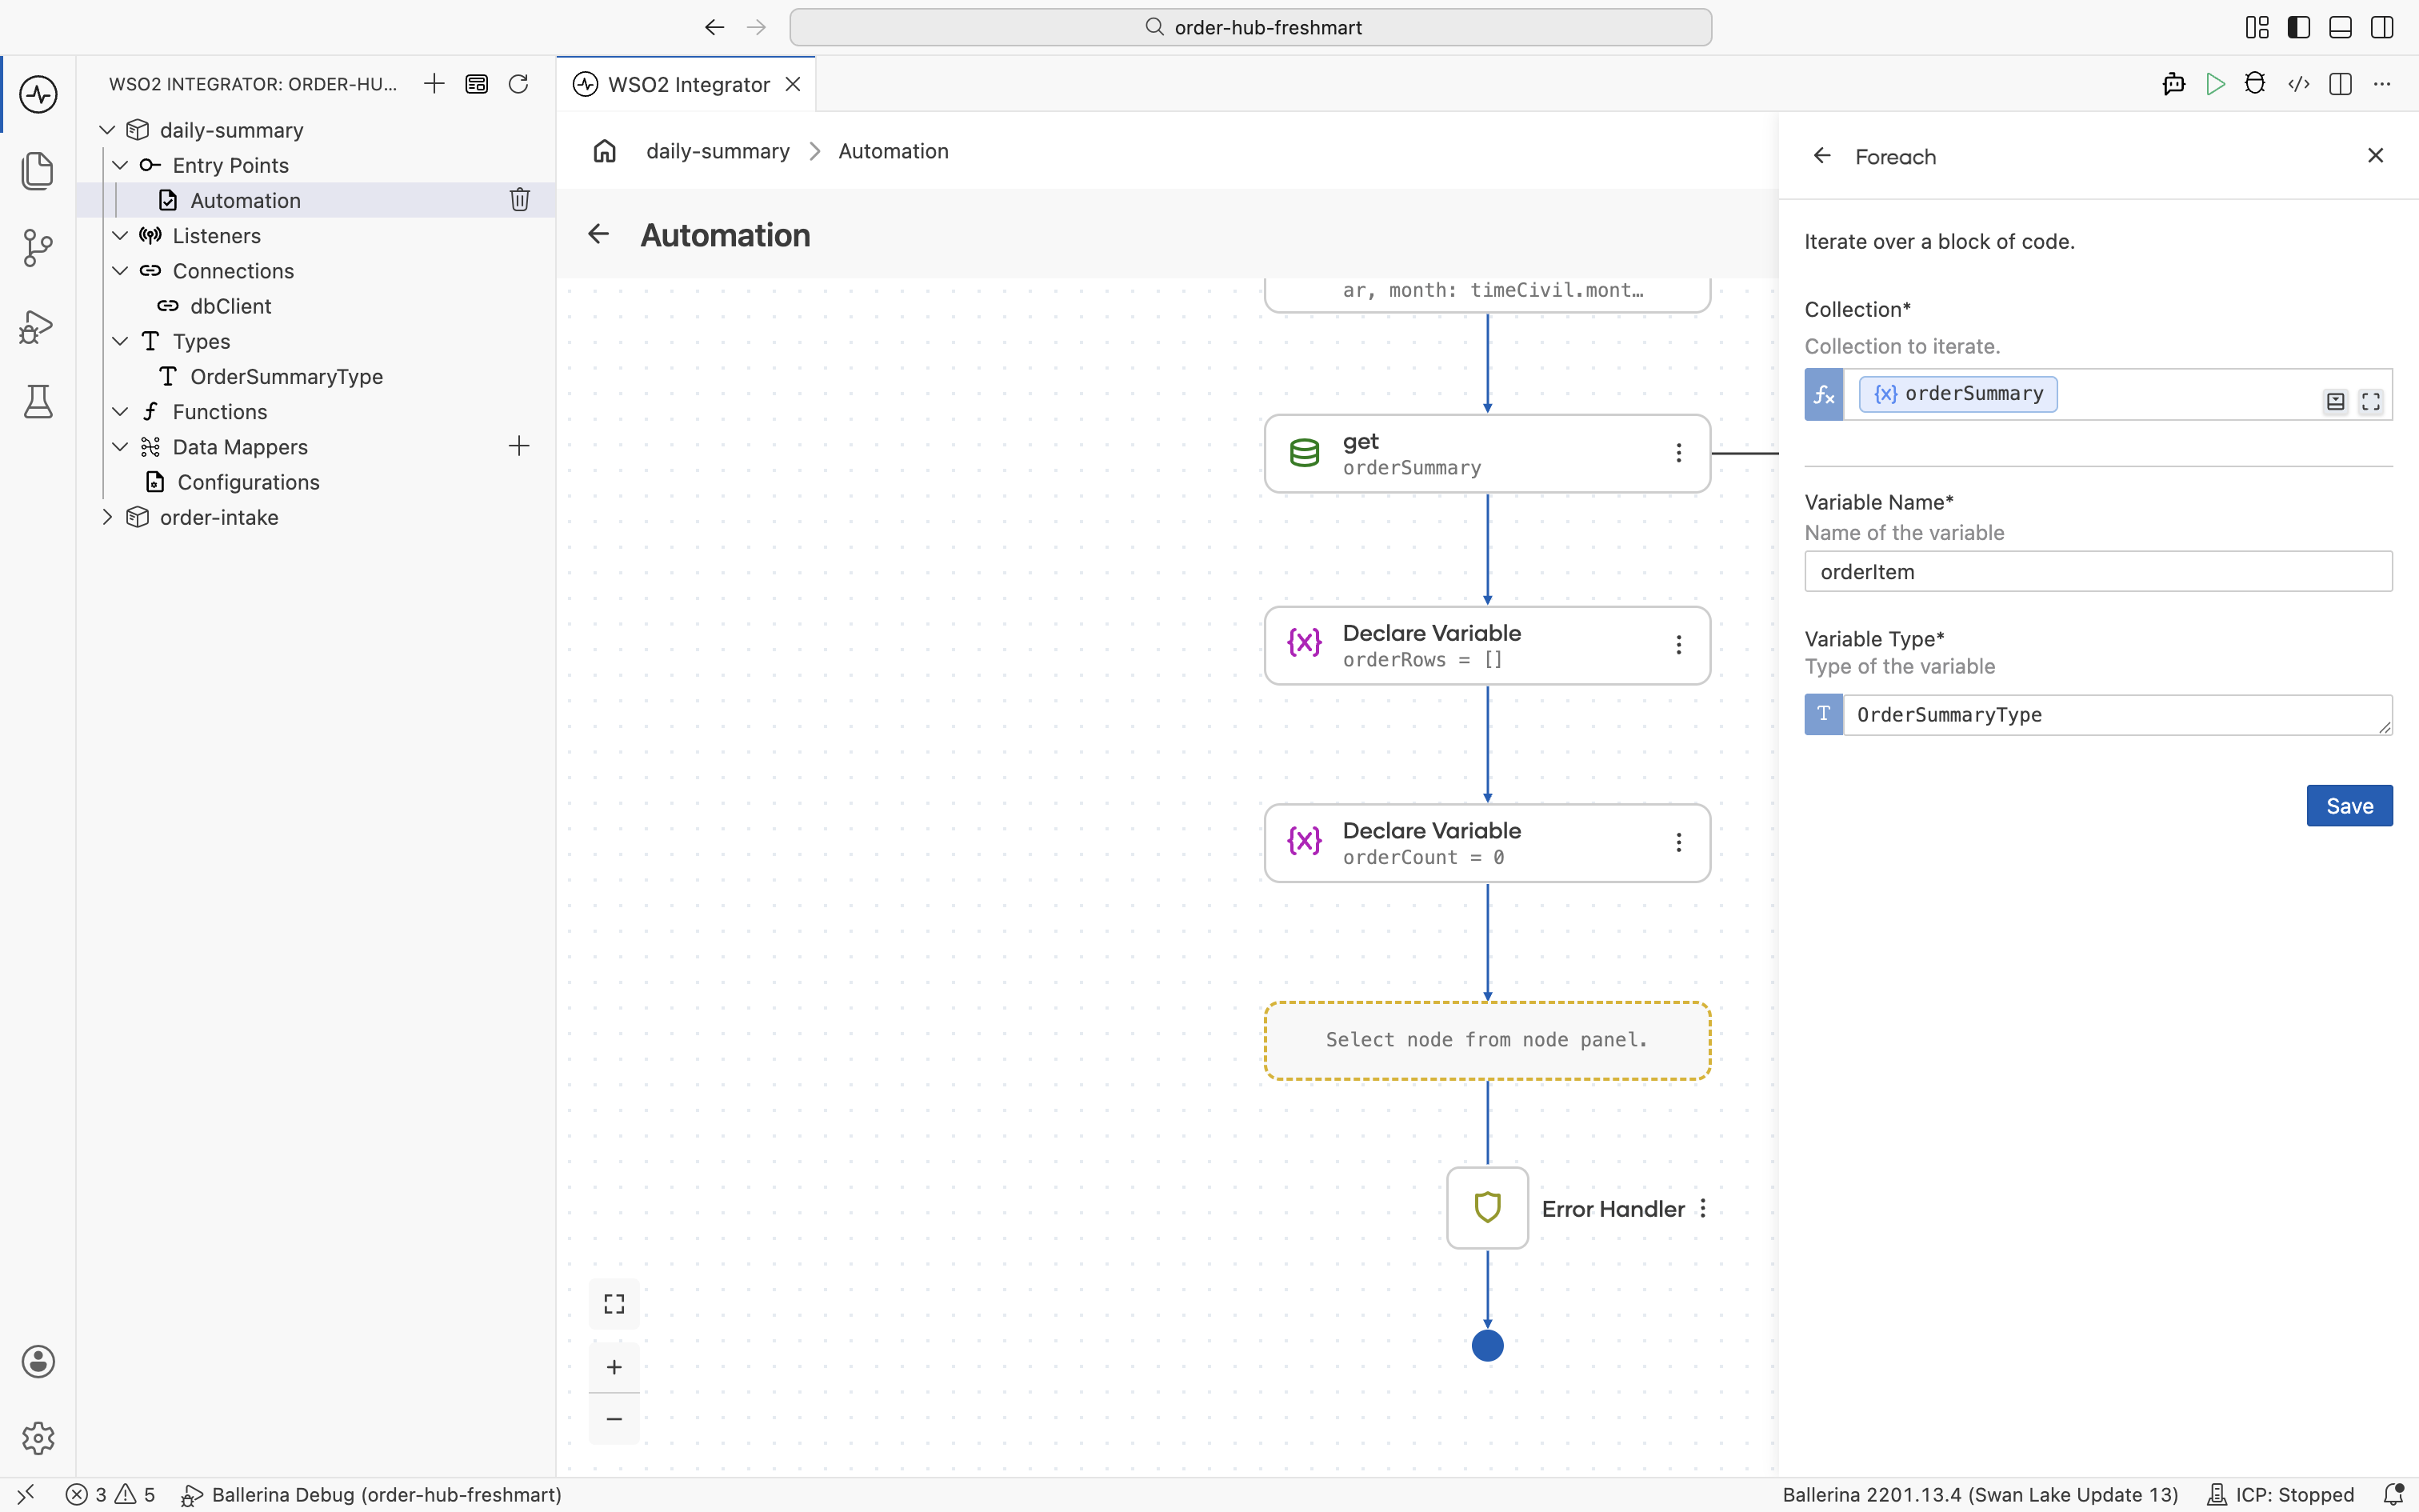Zoom in the diagram with plus
Viewport: 2419px width, 1512px height.
pyautogui.click(x=614, y=1367)
